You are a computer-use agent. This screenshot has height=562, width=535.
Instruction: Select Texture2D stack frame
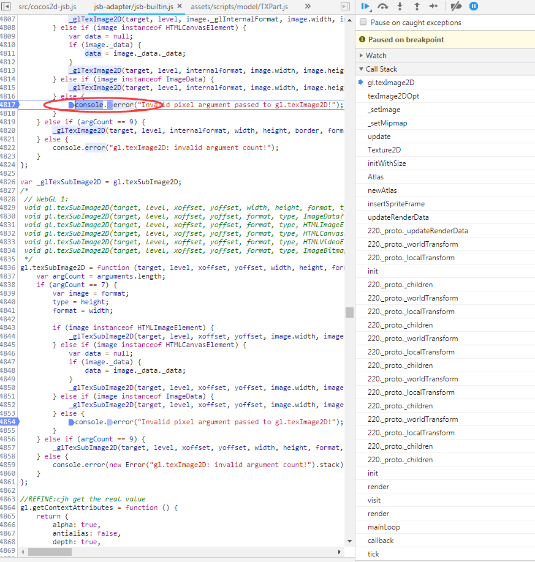(445, 150)
